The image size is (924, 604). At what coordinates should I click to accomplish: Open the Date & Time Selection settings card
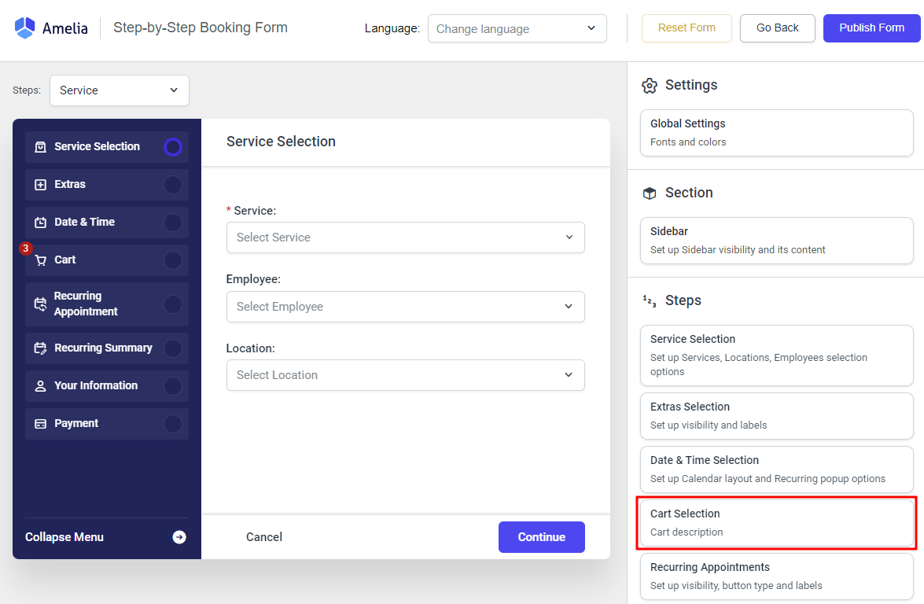777,470
